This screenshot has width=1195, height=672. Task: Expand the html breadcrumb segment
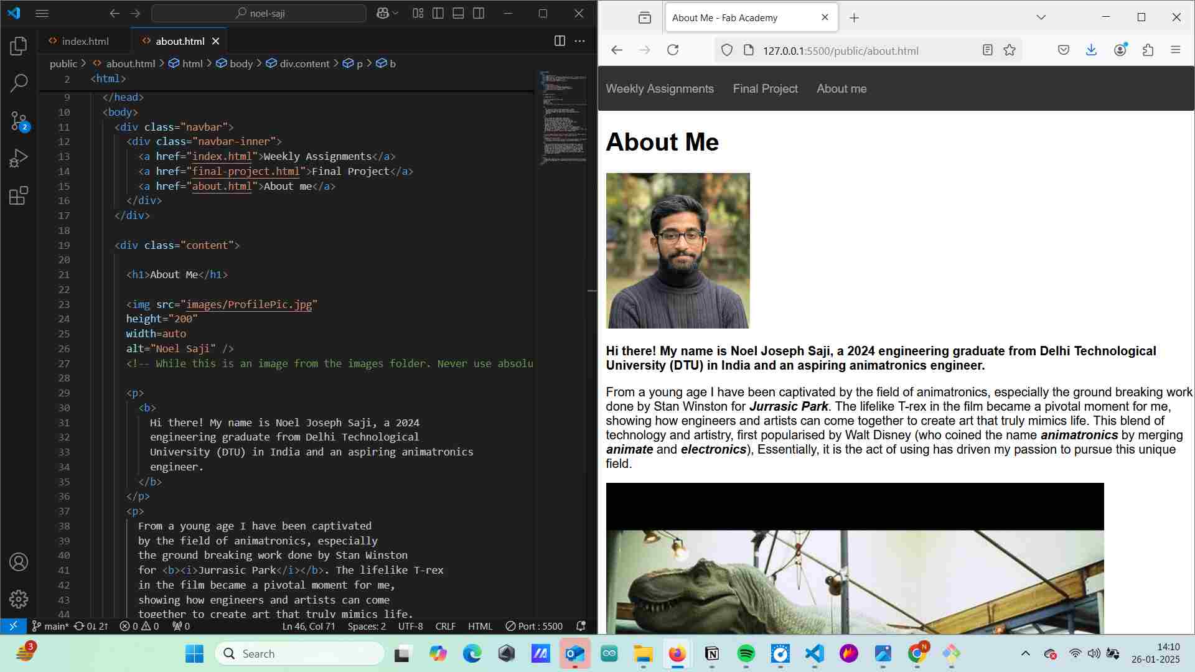pyautogui.click(x=186, y=63)
